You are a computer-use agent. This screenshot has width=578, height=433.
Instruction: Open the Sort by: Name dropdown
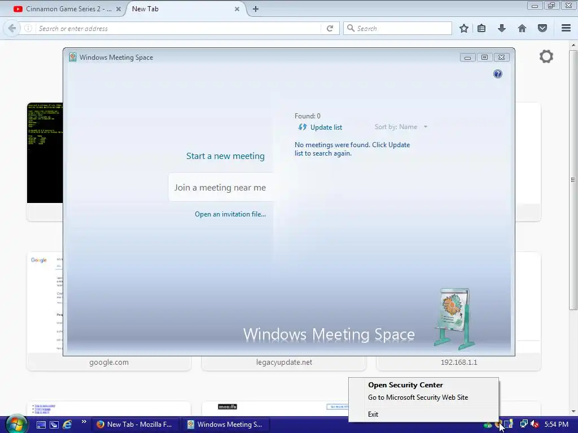point(401,127)
